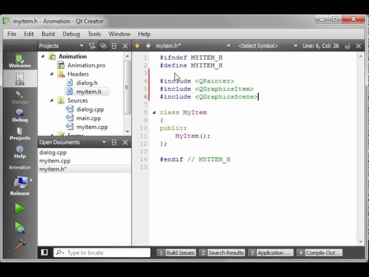Click the Projects tree scroll up arrow
Image resolution: width=369 pixels, height=277 pixels.
point(127,57)
